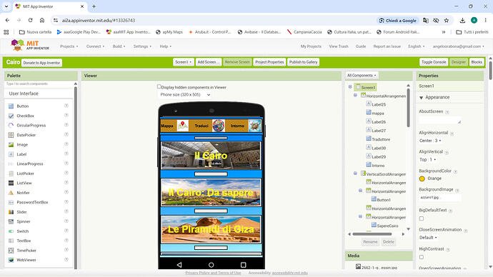This screenshot has height=277, width=493.
Task: Open the Settings menu
Action: tap(142, 46)
